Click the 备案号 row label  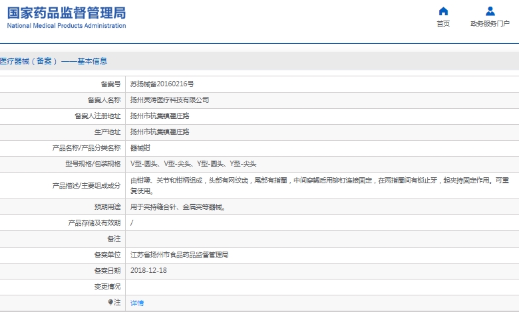tap(111, 84)
